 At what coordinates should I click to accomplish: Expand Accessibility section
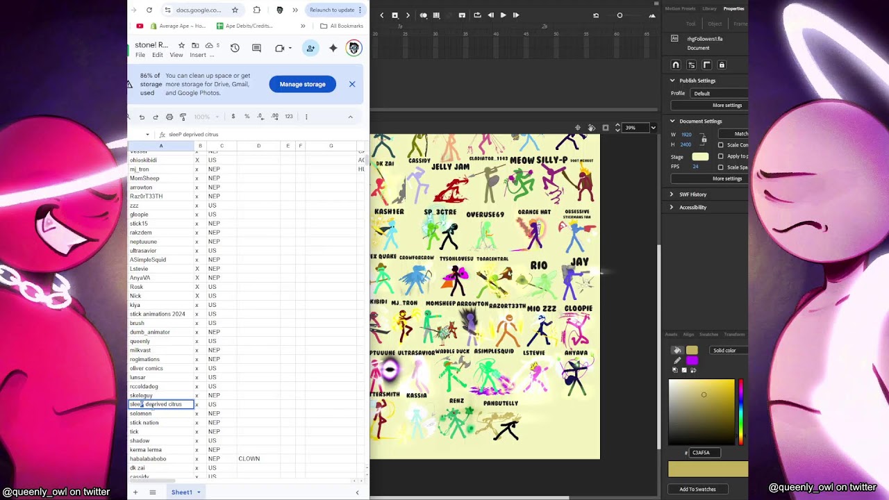pyautogui.click(x=672, y=207)
